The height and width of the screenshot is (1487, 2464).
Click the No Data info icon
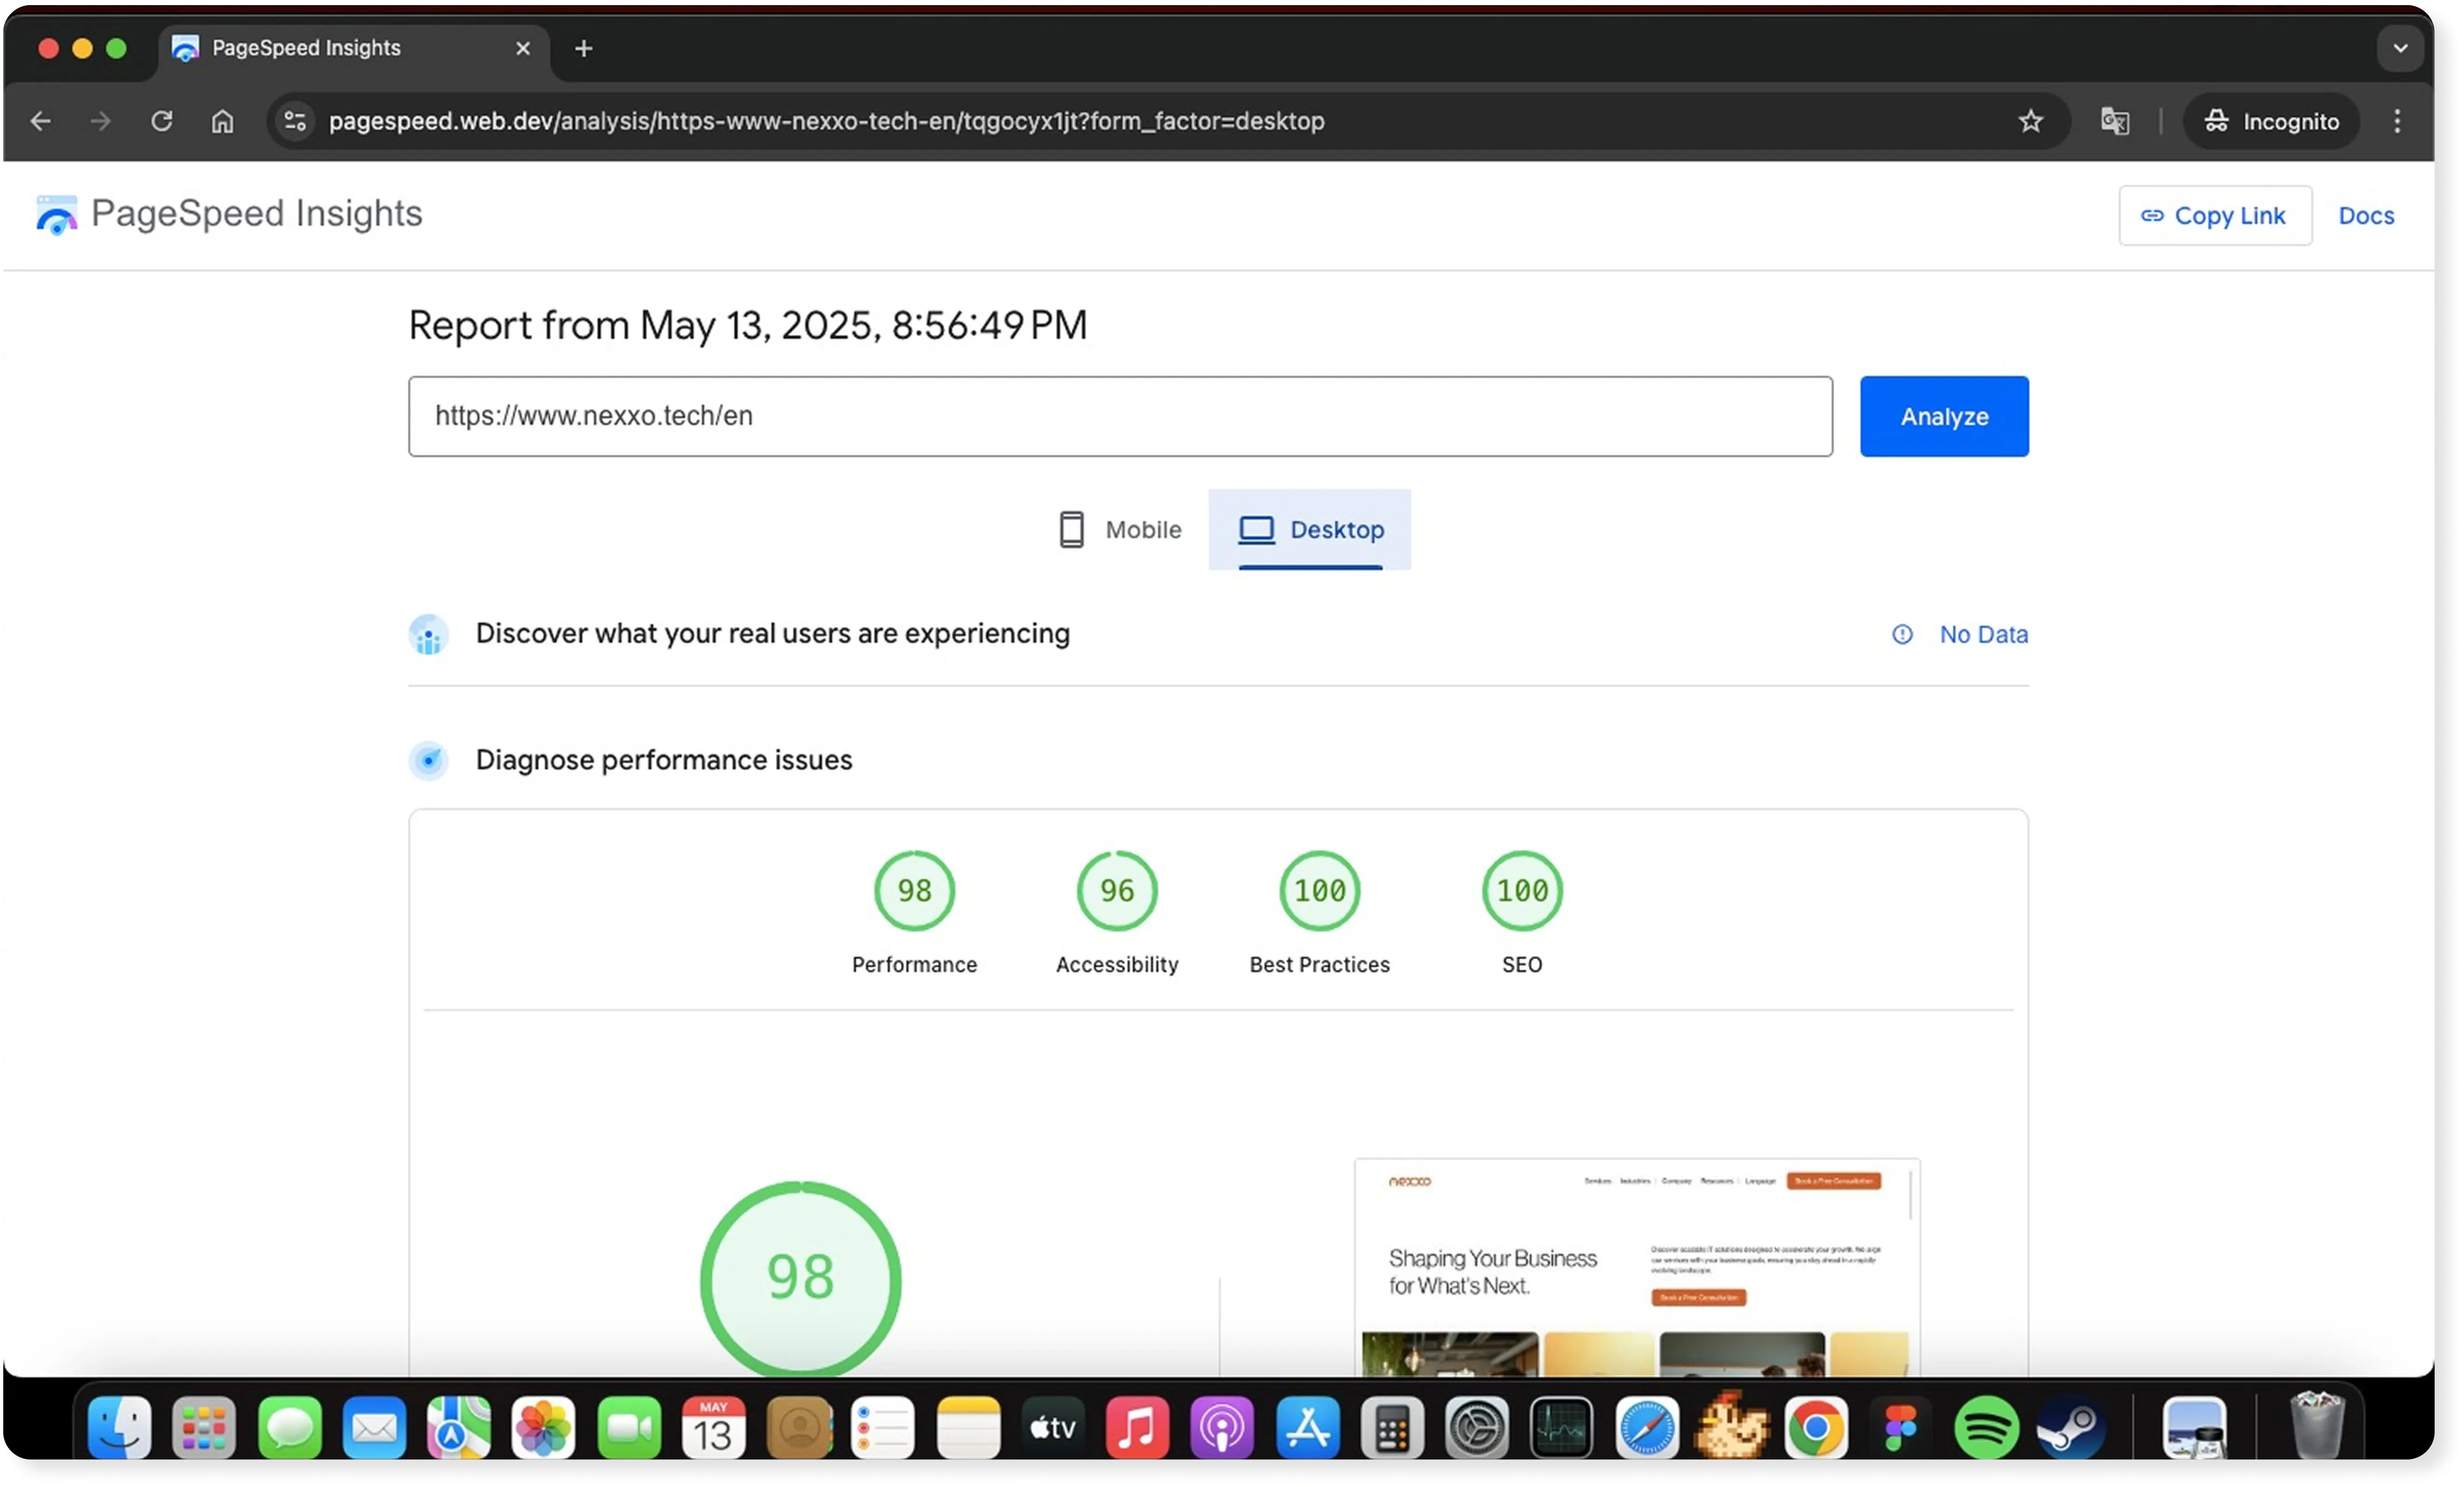1901,634
